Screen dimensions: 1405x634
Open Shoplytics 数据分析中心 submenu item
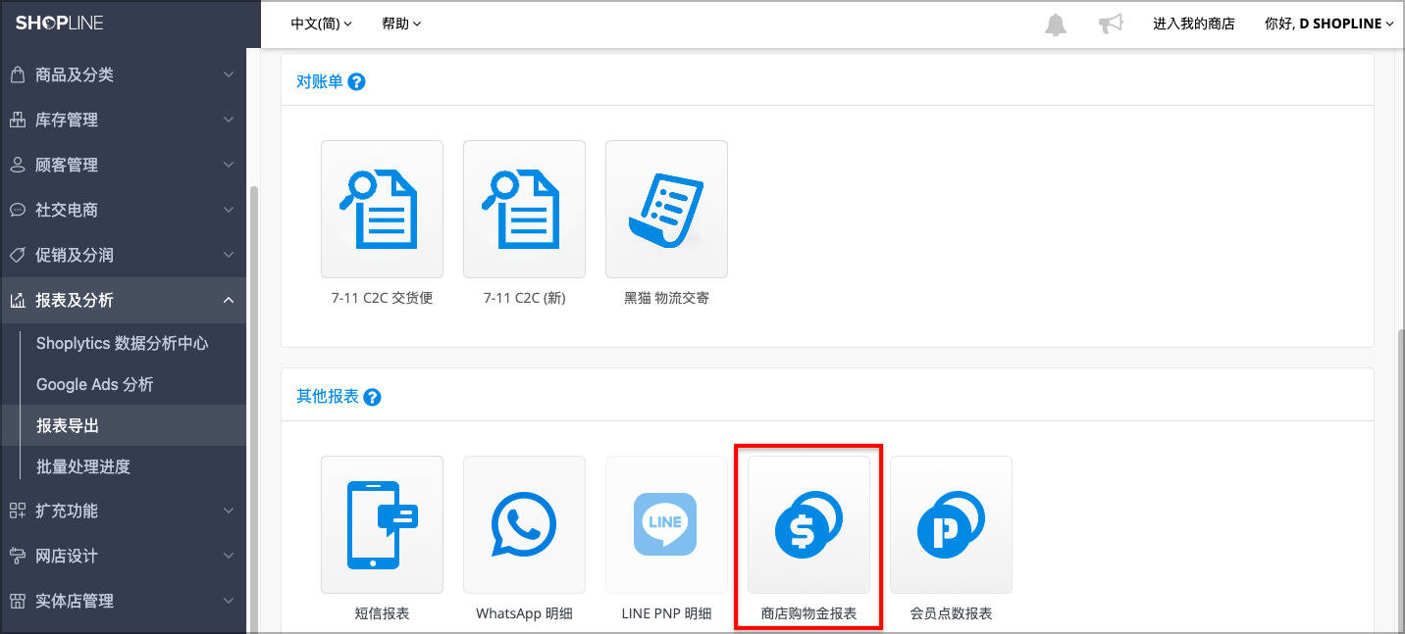pyautogui.click(x=123, y=343)
